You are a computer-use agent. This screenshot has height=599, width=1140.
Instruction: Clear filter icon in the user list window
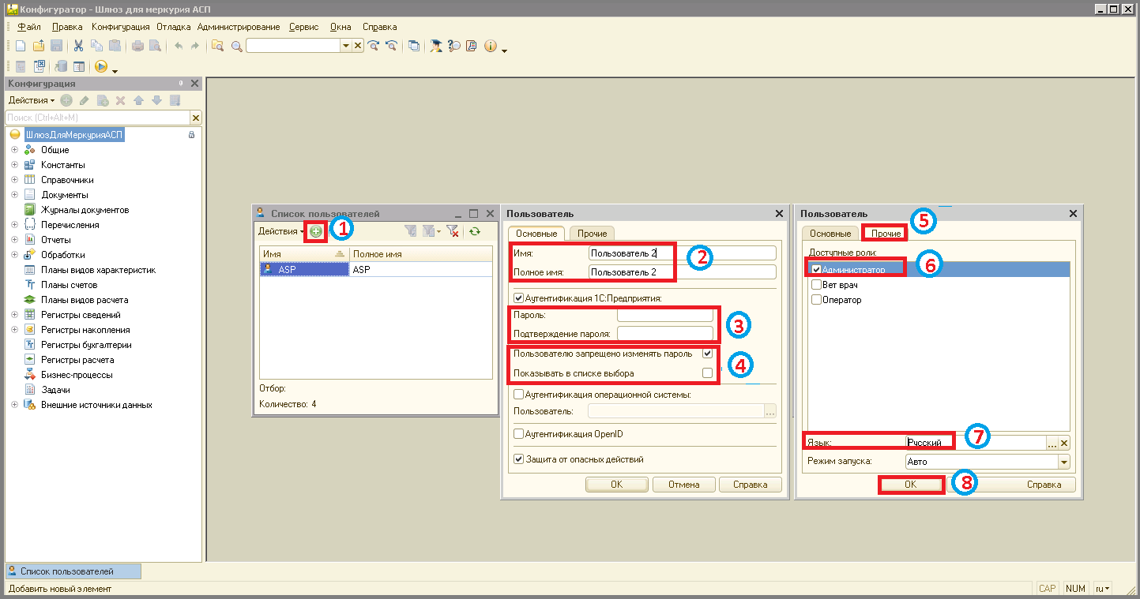(x=452, y=231)
